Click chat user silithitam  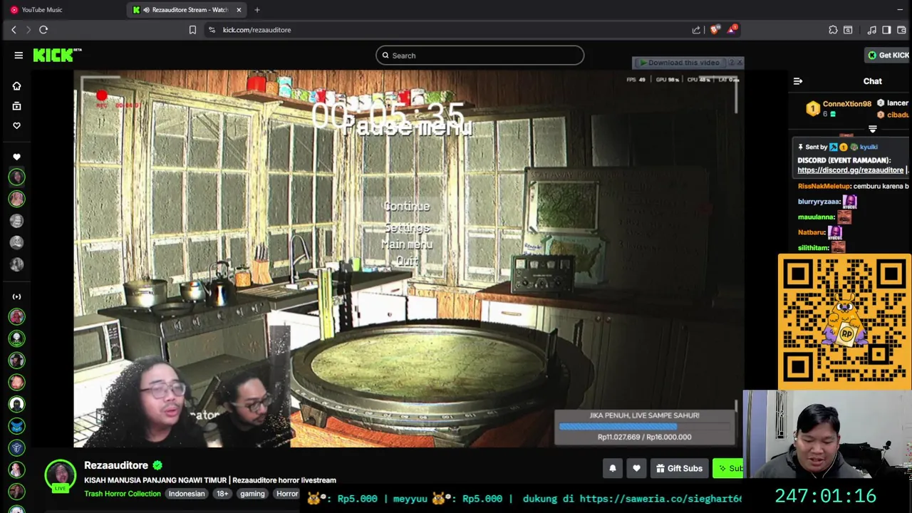(813, 248)
